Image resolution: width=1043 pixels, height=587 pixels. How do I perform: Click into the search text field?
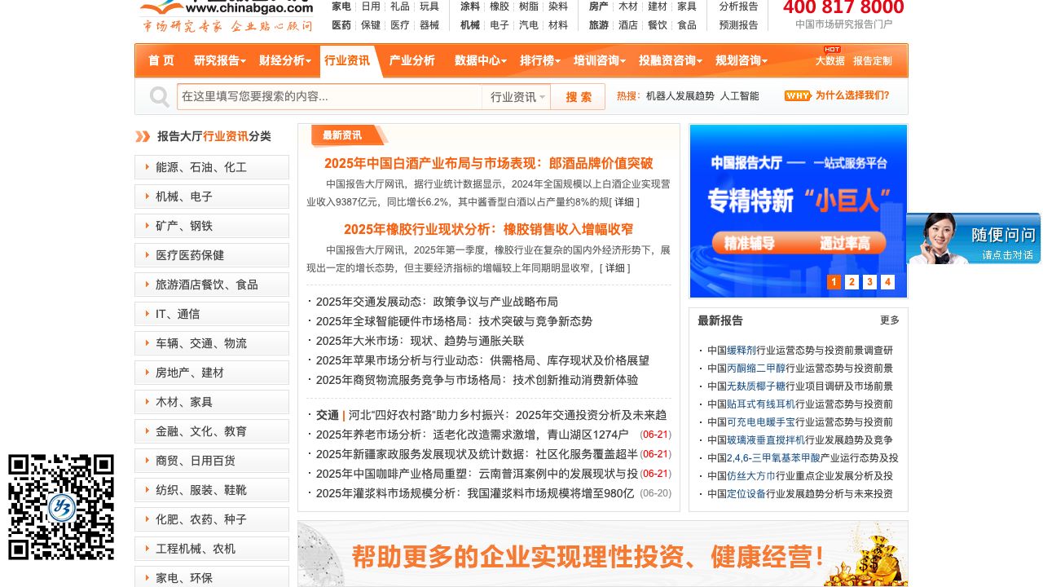(329, 97)
